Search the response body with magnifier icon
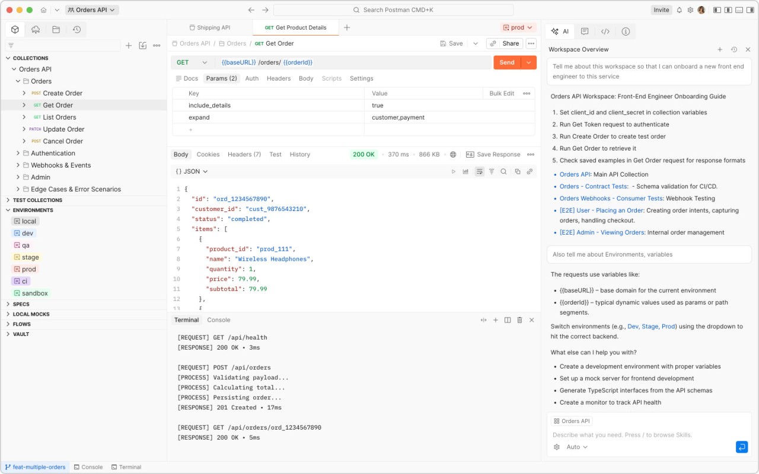 [503, 172]
